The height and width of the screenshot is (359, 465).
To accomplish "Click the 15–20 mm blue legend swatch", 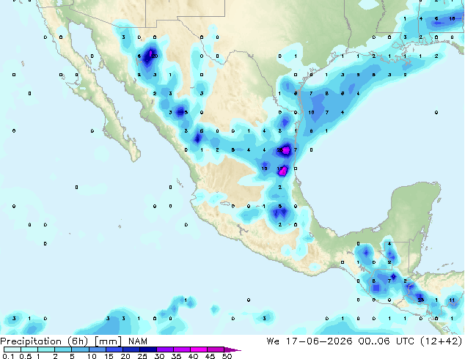I will point(114,349).
